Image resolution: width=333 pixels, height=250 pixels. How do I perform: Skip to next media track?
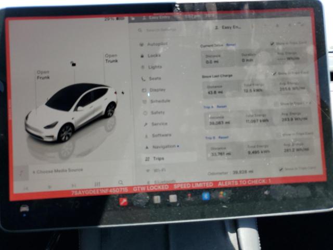73,184
